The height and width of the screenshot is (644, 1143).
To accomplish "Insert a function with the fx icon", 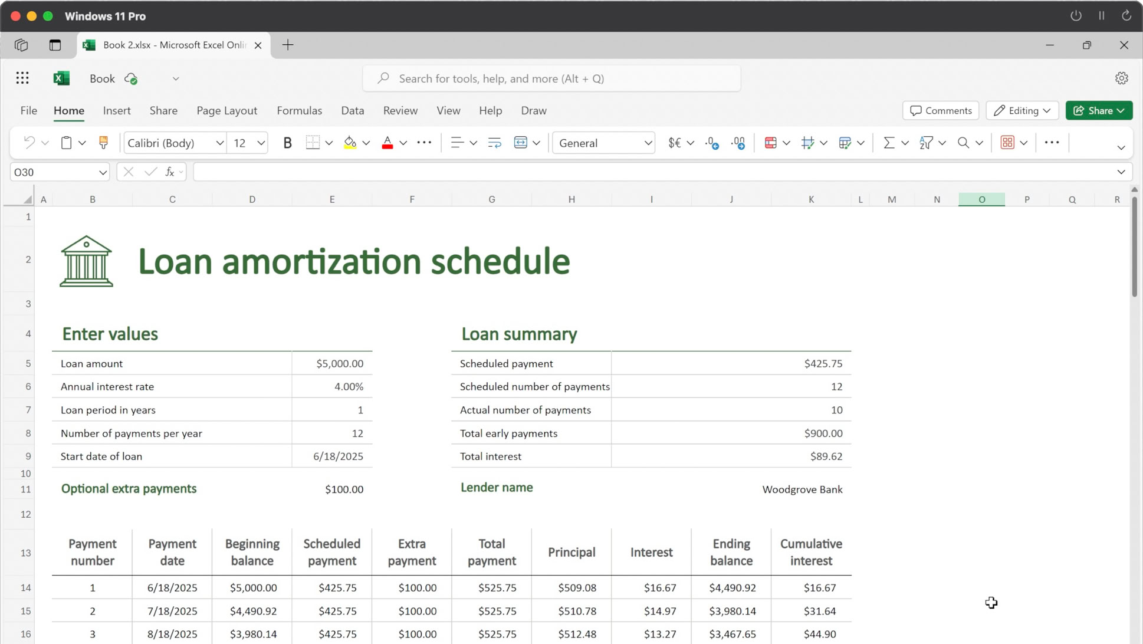I will point(169,172).
